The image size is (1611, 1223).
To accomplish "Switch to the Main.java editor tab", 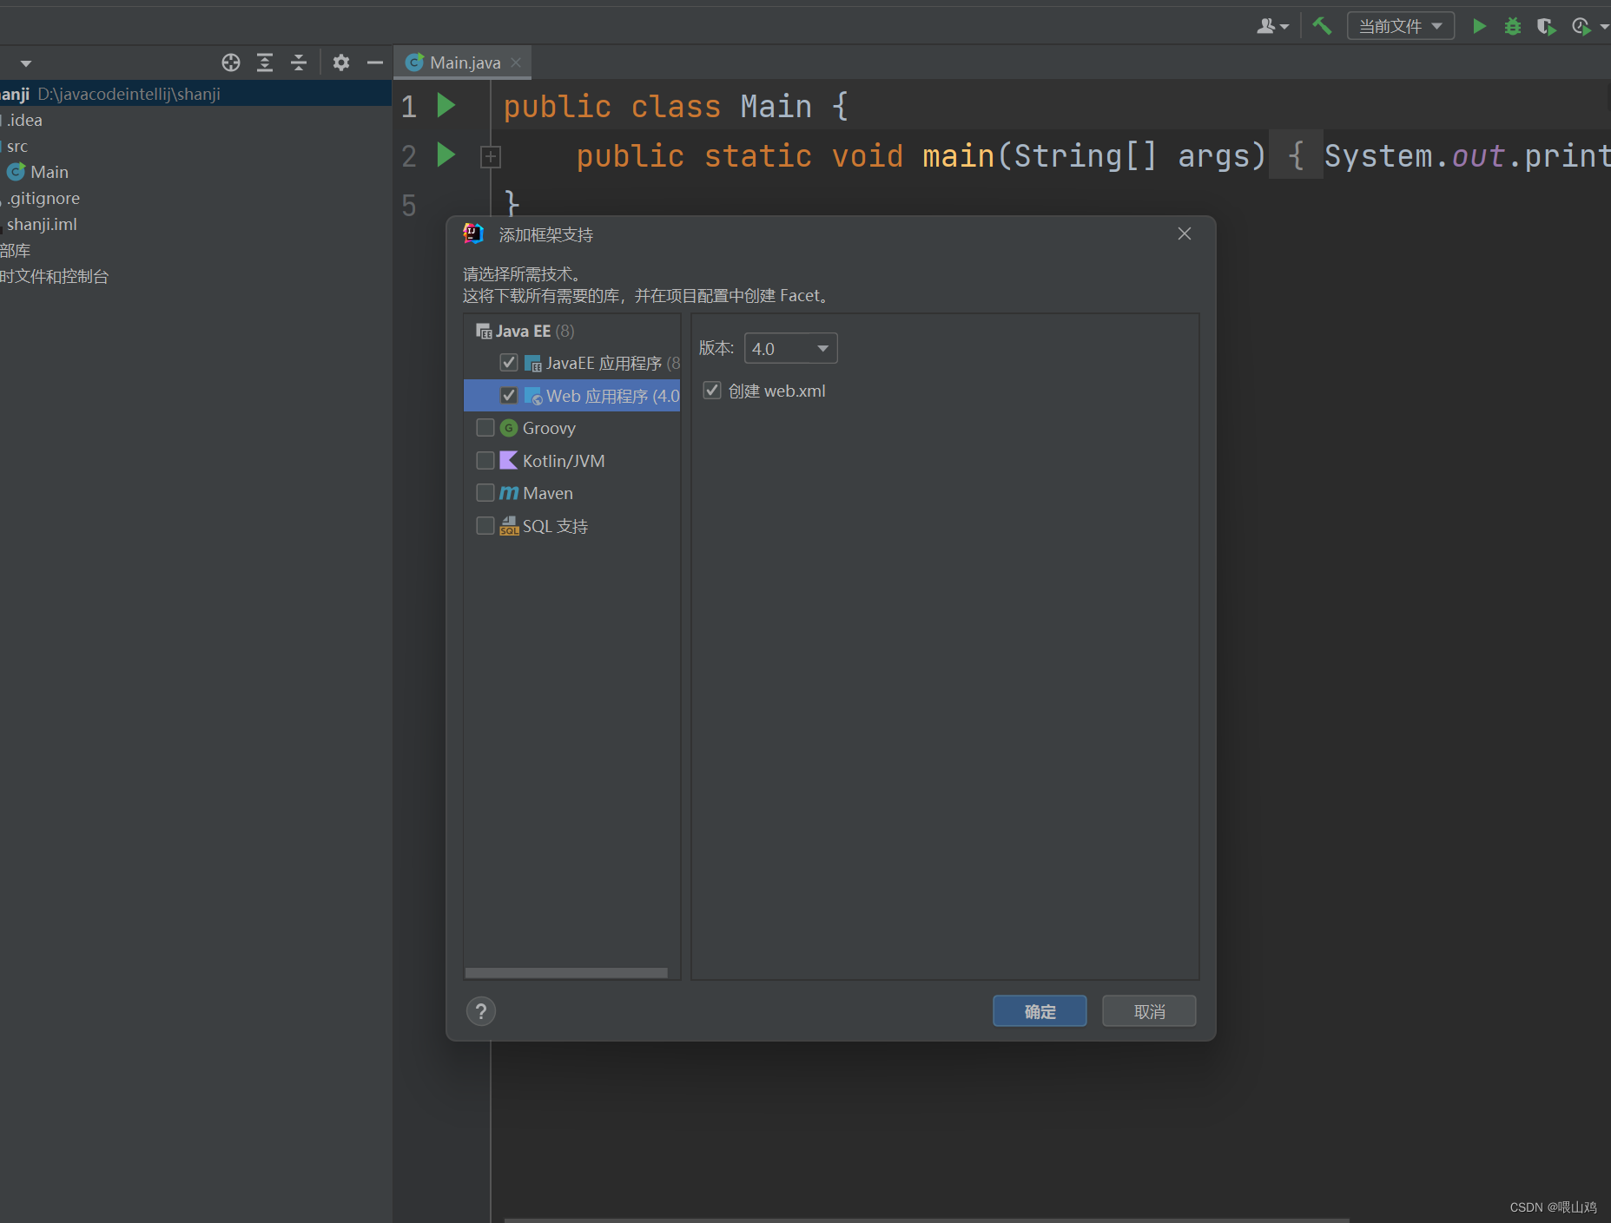I will 465,62.
